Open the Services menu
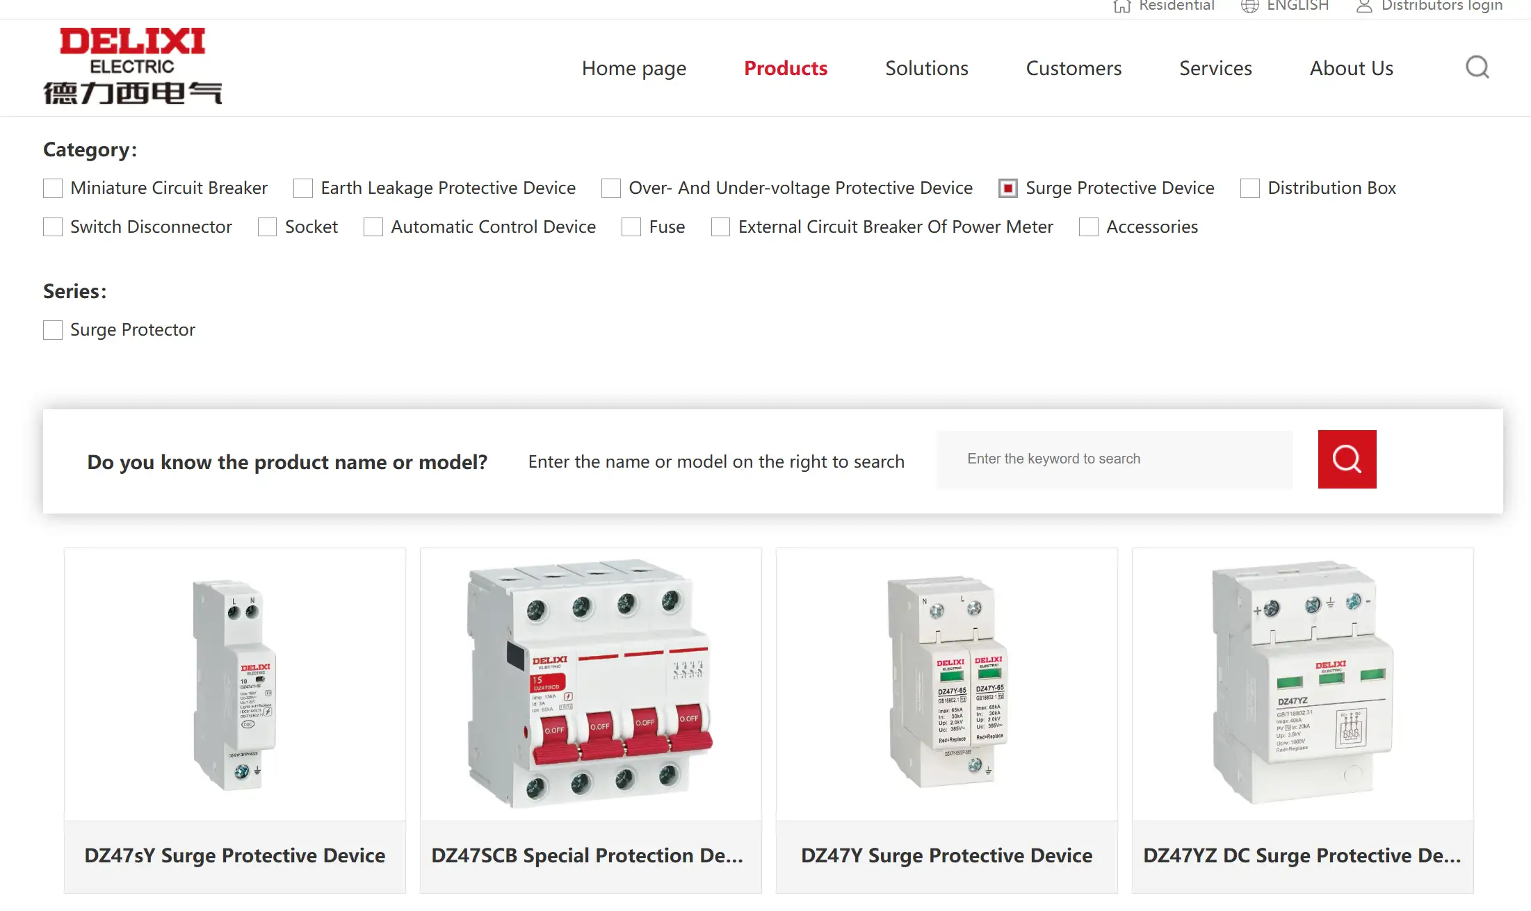1531x911 pixels. [1215, 68]
